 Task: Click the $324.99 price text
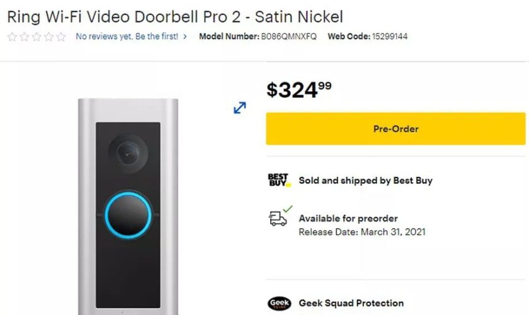(299, 90)
